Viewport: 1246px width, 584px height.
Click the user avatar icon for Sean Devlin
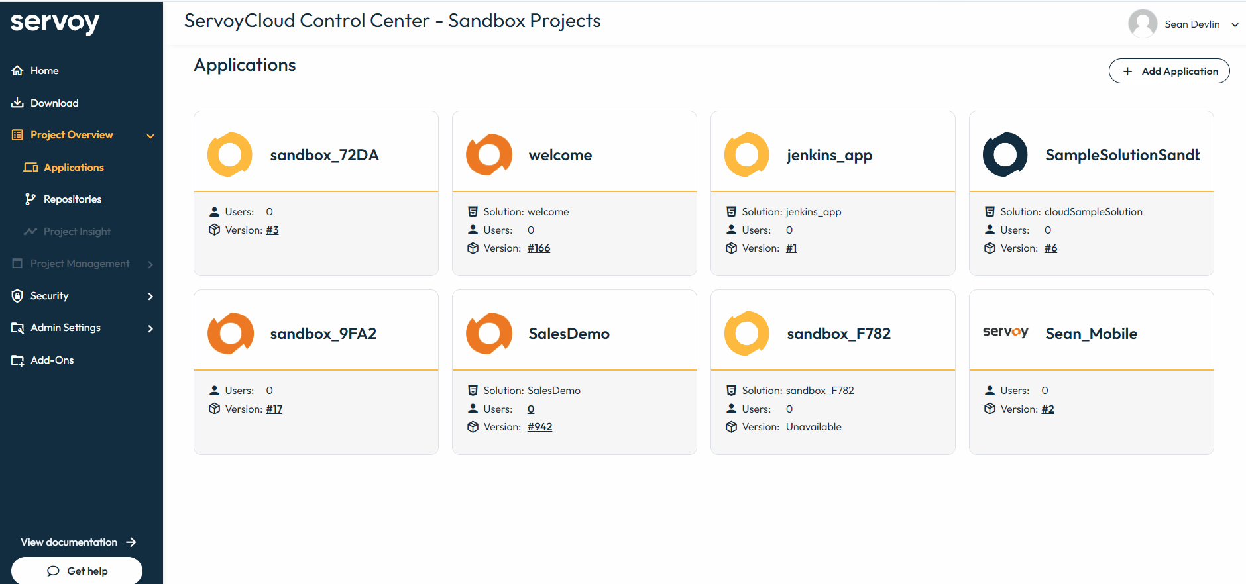point(1143,24)
